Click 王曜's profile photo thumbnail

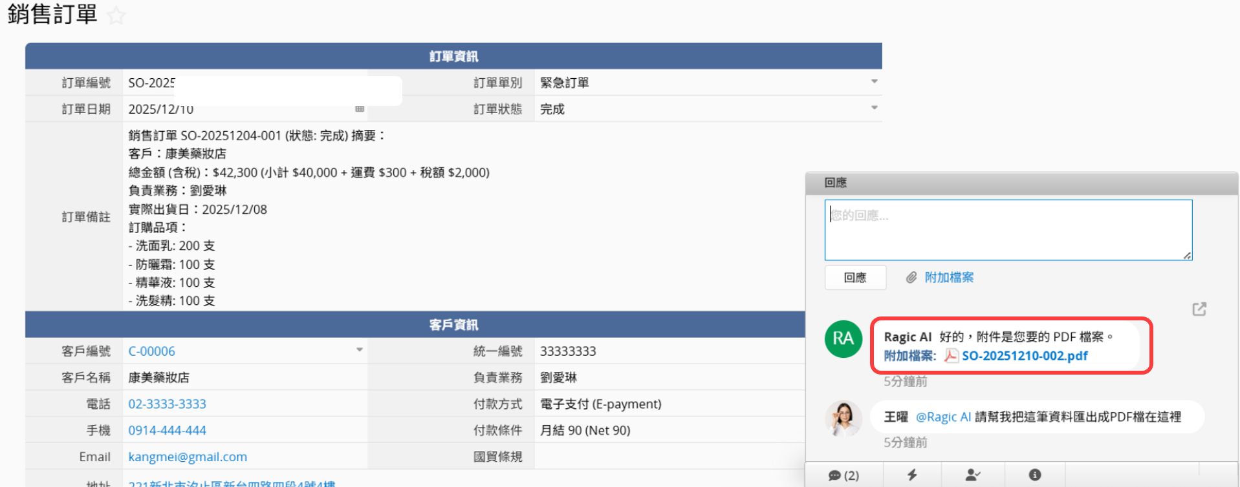coord(843,419)
